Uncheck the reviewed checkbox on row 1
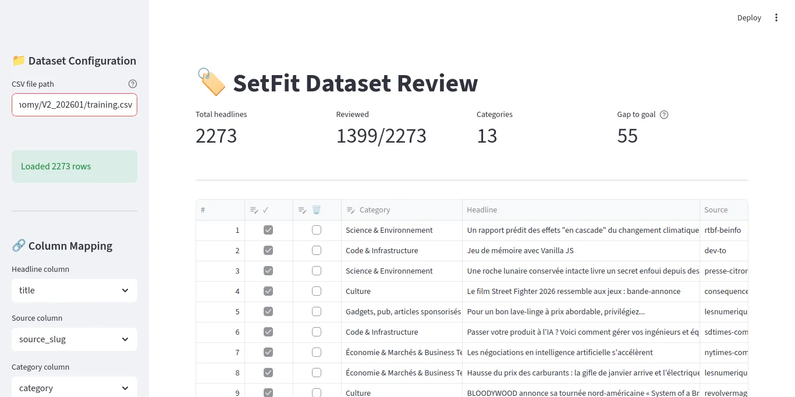Viewport: 795px width, 397px height. pyautogui.click(x=268, y=229)
